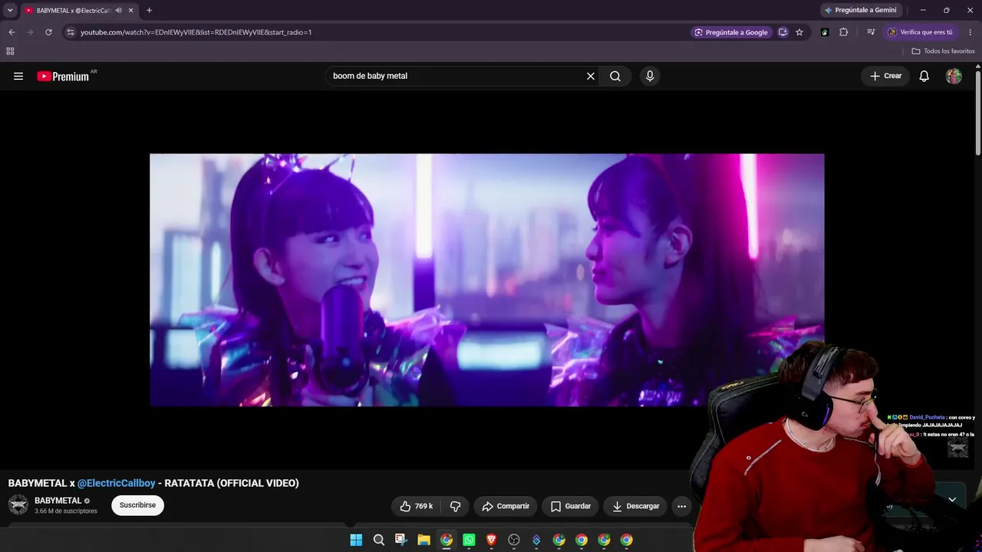Open File Explorer from the taskbar
982x552 pixels.
(423, 540)
